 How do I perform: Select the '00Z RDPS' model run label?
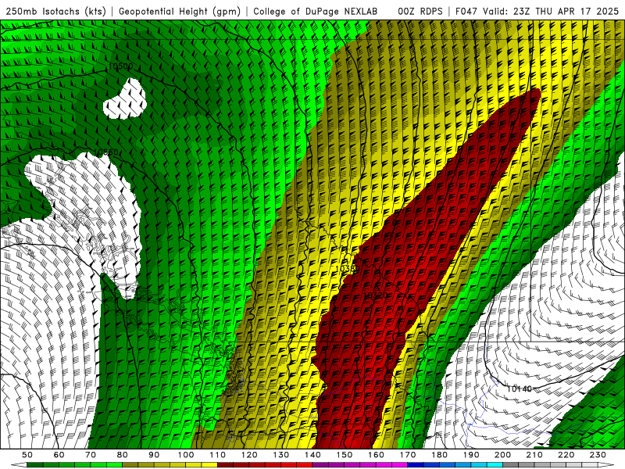[420, 12]
